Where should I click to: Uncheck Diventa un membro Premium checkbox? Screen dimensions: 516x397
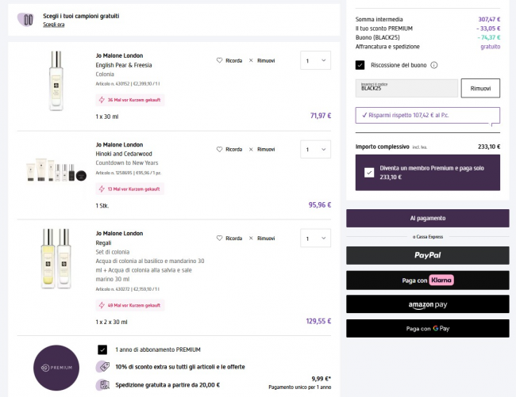[369, 172]
